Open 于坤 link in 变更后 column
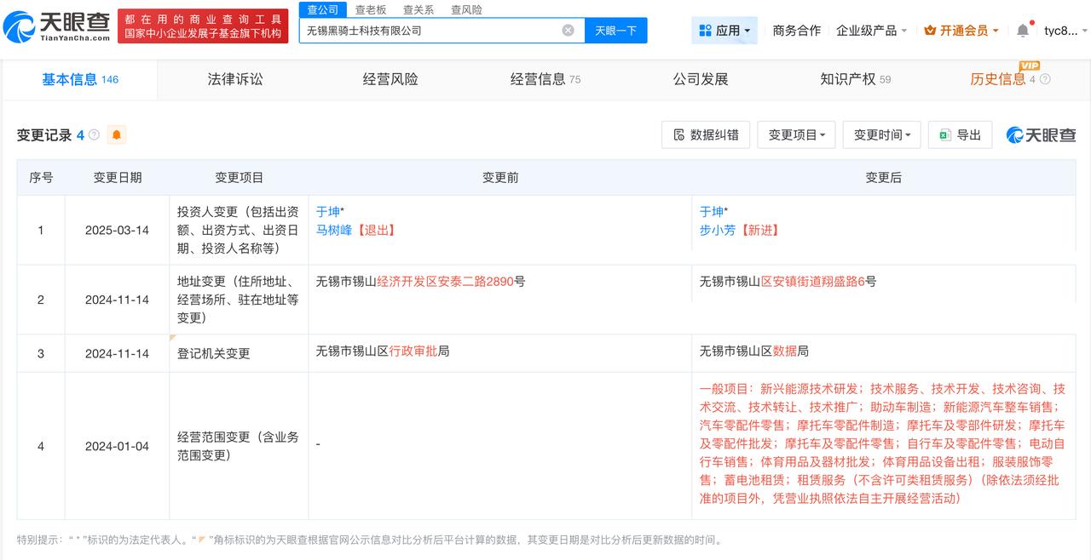This screenshot has width=1091, height=560. [x=712, y=212]
